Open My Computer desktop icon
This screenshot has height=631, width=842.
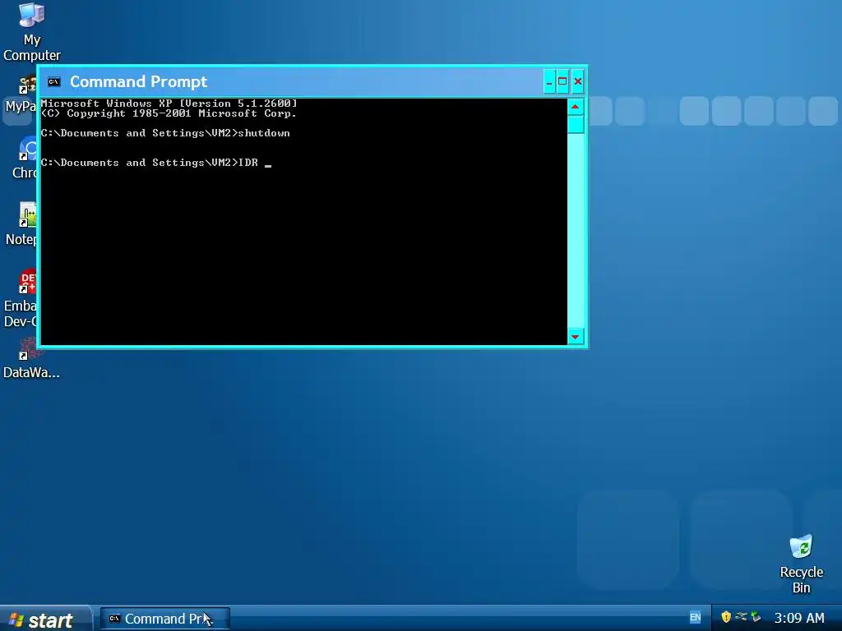point(32,31)
